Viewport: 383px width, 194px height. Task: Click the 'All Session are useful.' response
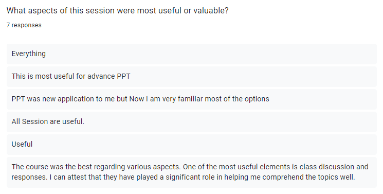tap(191, 122)
